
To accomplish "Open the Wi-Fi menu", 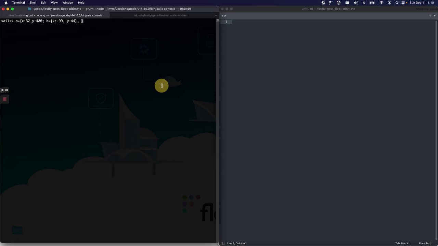I will [x=382, y=3].
